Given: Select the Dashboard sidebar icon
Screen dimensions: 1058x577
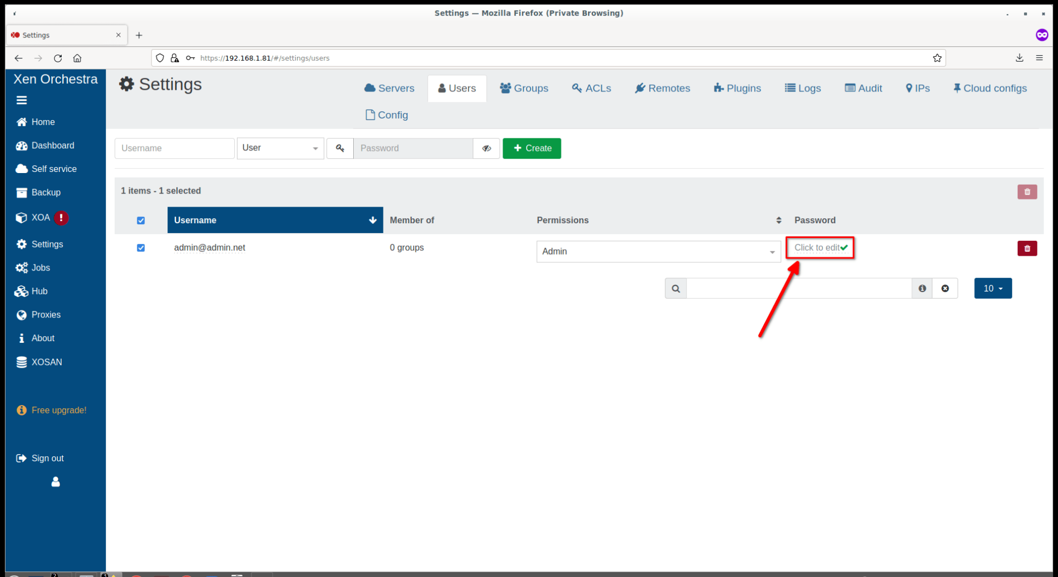Looking at the screenshot, I should coord(21,145).
